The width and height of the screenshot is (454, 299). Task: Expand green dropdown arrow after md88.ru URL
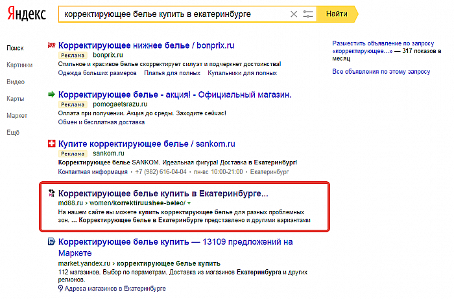click(189, 203)
